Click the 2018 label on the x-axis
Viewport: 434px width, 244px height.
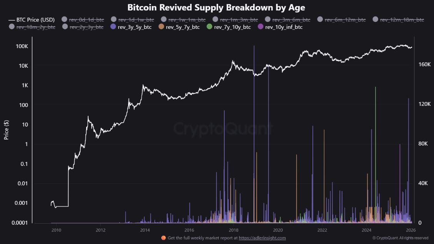(x=233, y=230)
